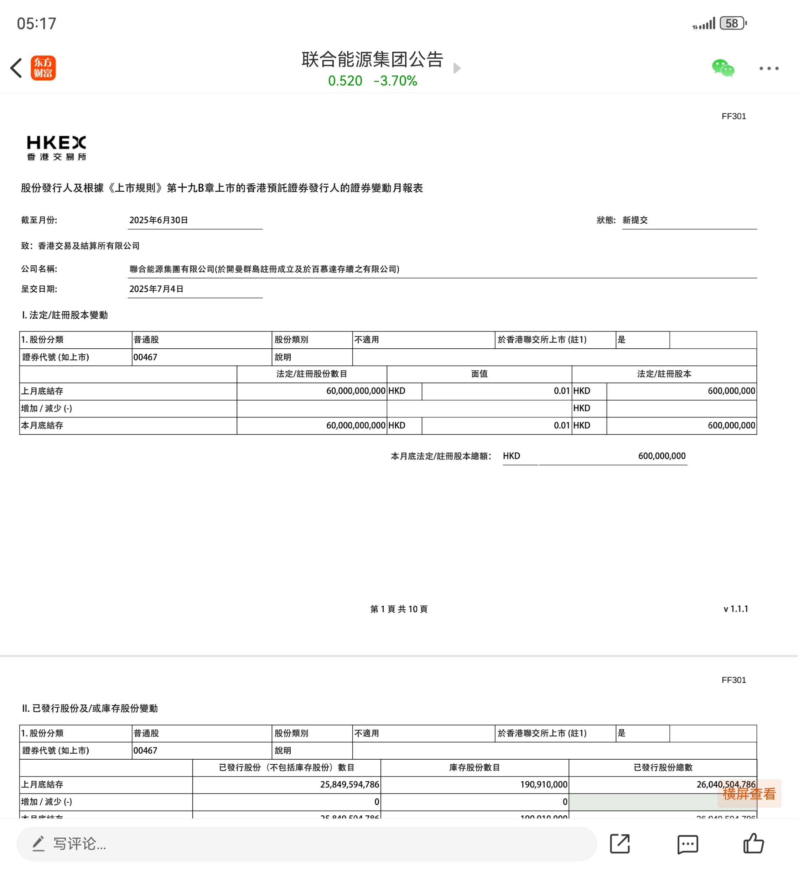Tap the clock showing 05:17
798x869 pixels.
pyautogui.click(x=37, y=23)
